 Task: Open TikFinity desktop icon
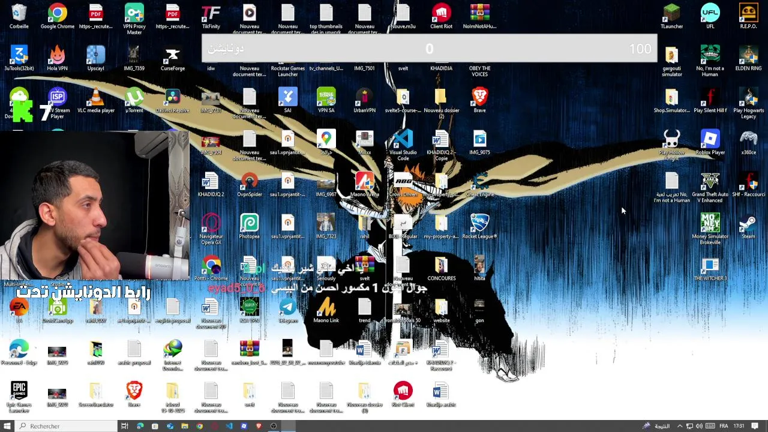click(211, 16)
